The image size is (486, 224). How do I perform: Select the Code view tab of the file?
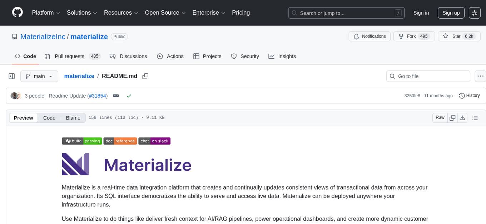49,118
